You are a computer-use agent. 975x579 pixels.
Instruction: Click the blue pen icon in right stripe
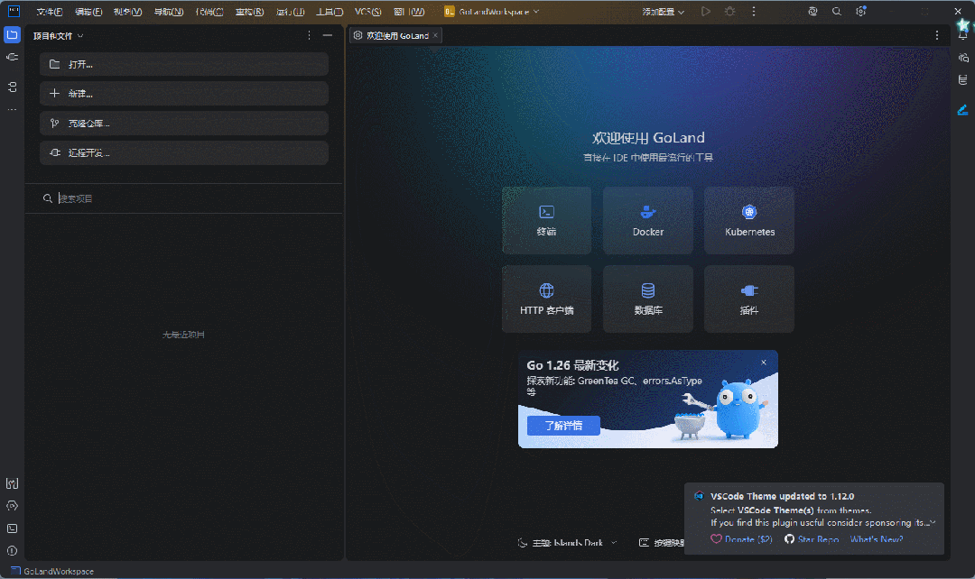pyautogui.click(x=962, y=110)
